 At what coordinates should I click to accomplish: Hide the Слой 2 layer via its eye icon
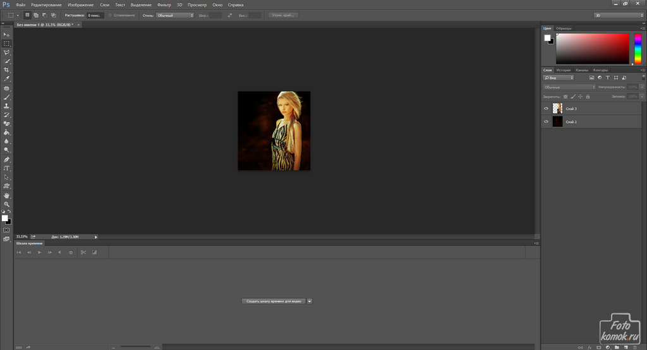547,121
